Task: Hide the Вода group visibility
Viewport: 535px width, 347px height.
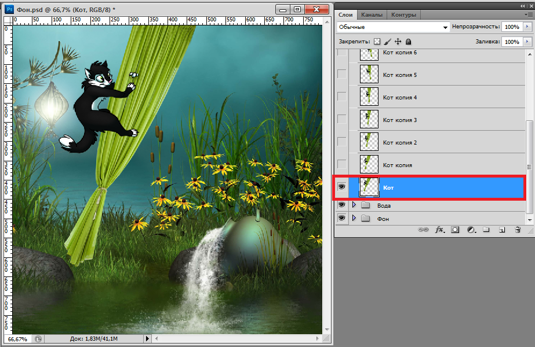Action: point(341,205)
